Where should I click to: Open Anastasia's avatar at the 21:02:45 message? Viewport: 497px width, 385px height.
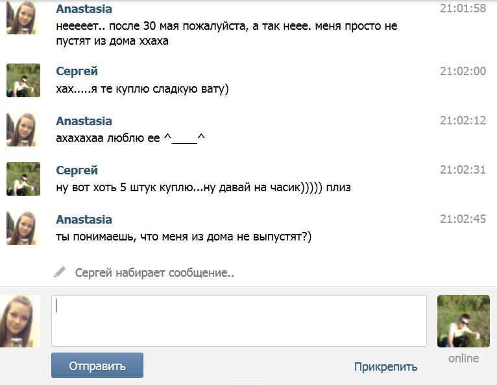[23, 228]
